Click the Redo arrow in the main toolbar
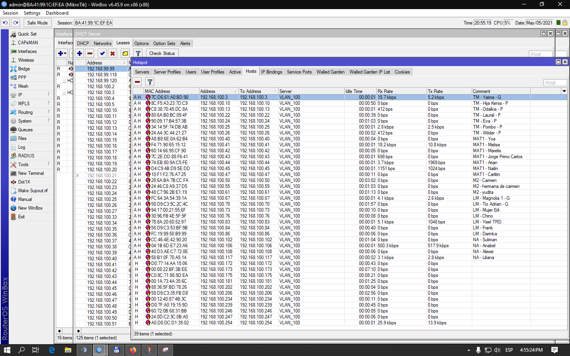 click(x=16, y=23)
